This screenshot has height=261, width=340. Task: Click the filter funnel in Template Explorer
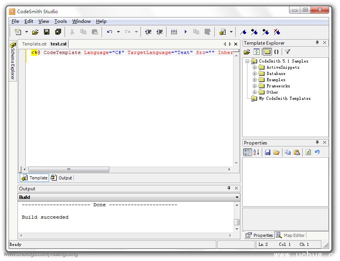[287, 52]
